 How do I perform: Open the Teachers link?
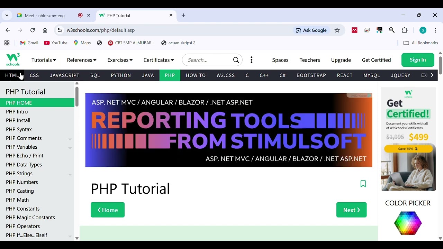click(x=310, y=60)
